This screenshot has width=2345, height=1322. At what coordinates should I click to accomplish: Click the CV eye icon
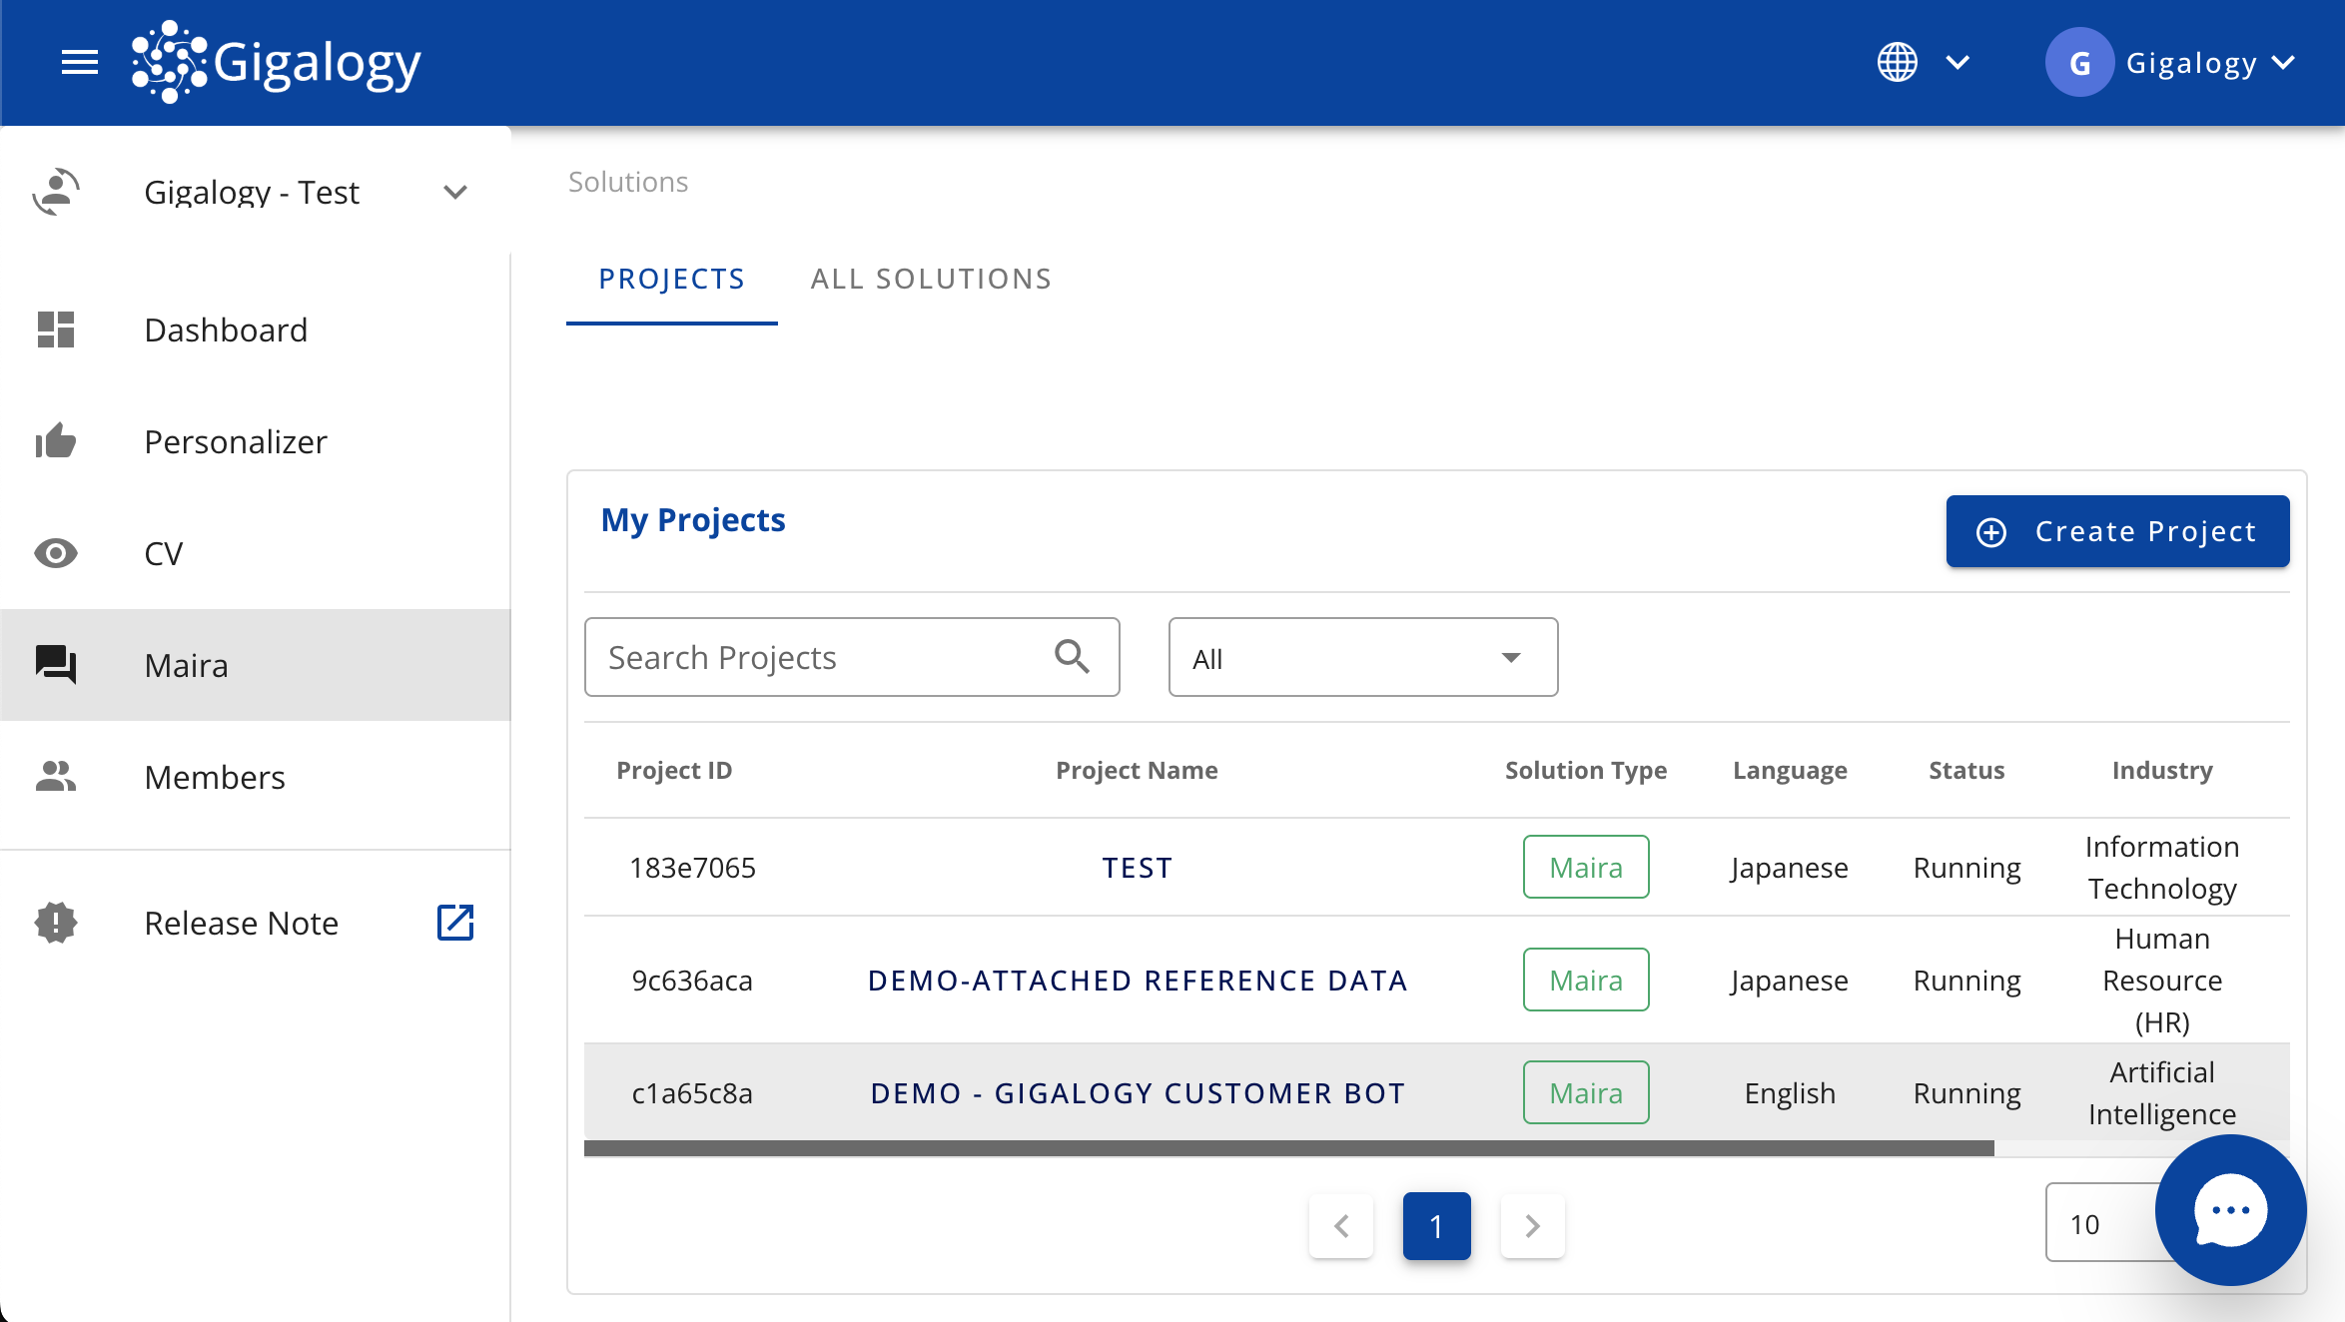point(55,553)
